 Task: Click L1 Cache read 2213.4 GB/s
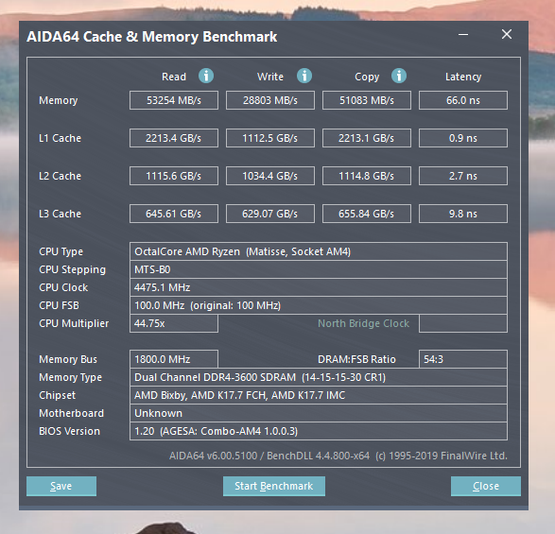point(174,138)
